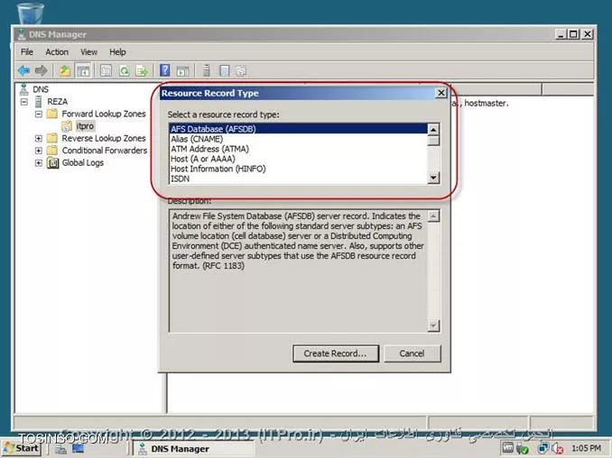Open the Help menu
This screenshot has width=612, height=458.
(x=117, y=52)
